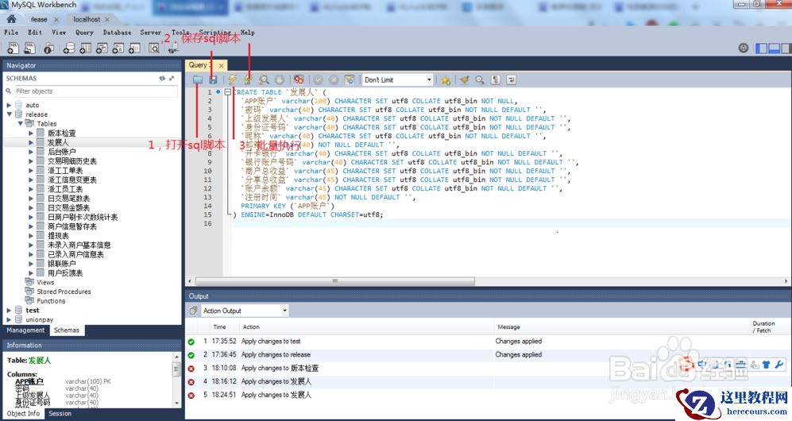Open the Database menu
792x421 pixels.
point(117,33)
